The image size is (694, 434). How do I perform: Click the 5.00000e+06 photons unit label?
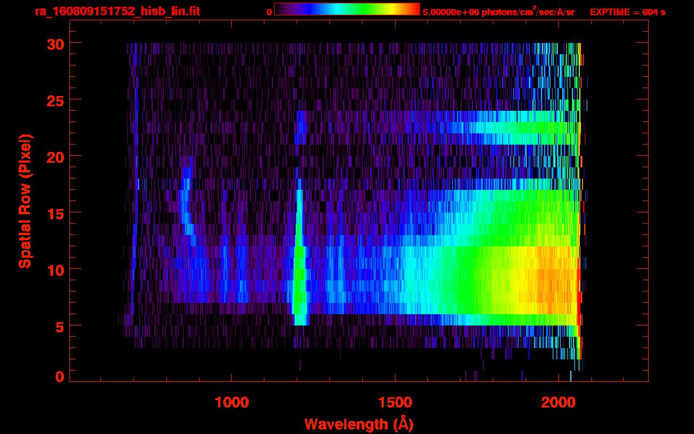point(498,12)
